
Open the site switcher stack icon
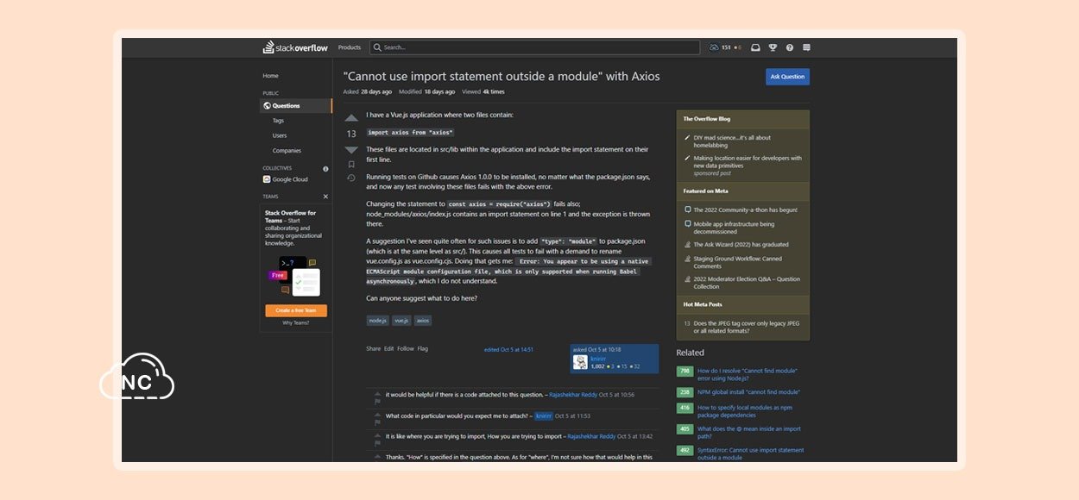click(806, 47)
